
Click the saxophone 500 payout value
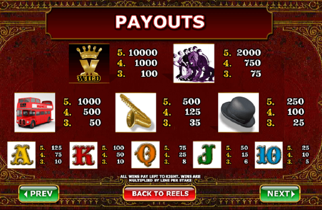click(x=192, y=102)
